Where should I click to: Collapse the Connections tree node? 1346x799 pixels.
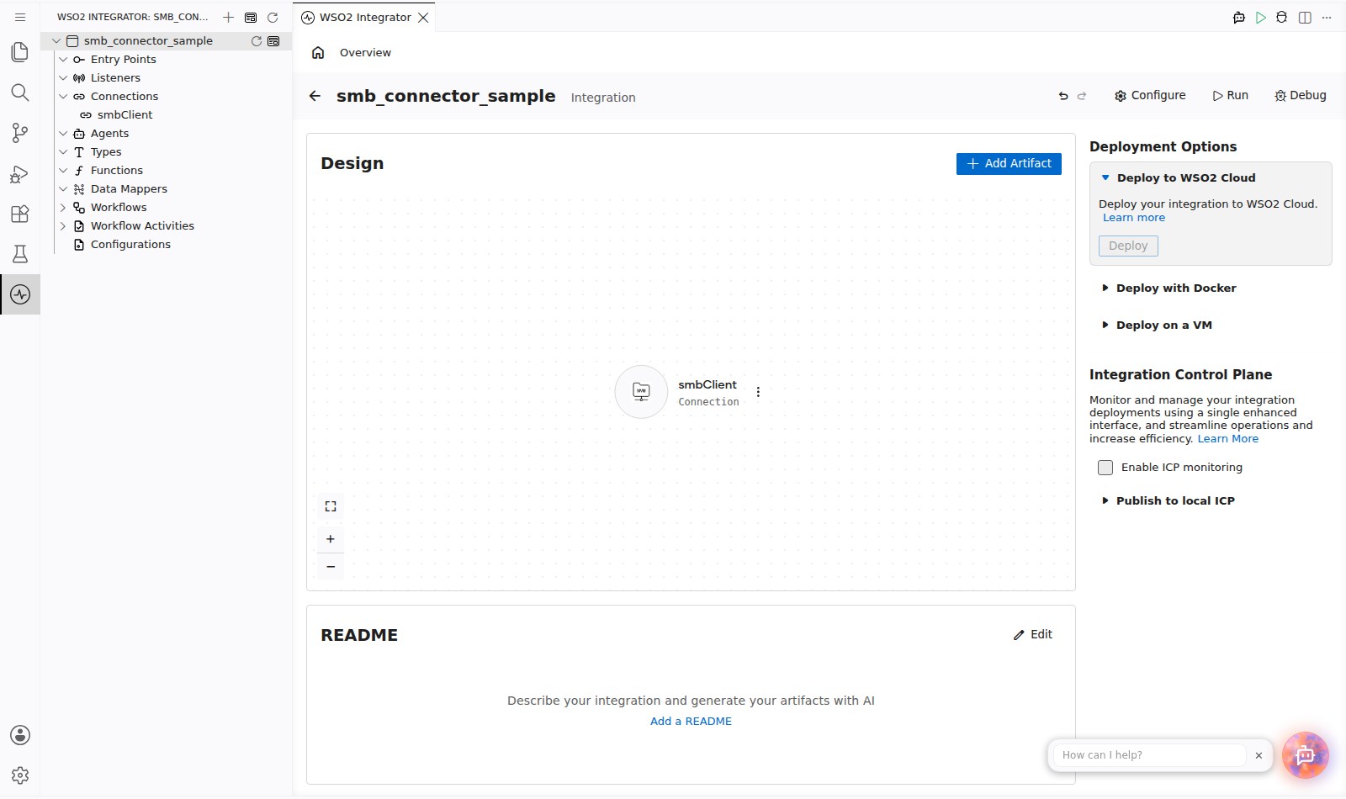63,96
